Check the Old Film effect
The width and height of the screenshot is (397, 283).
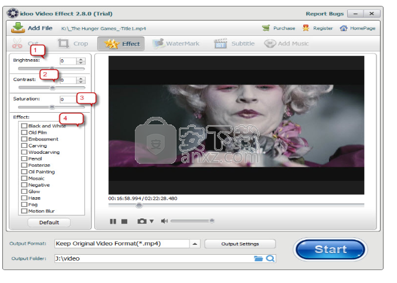click(24, 133)
